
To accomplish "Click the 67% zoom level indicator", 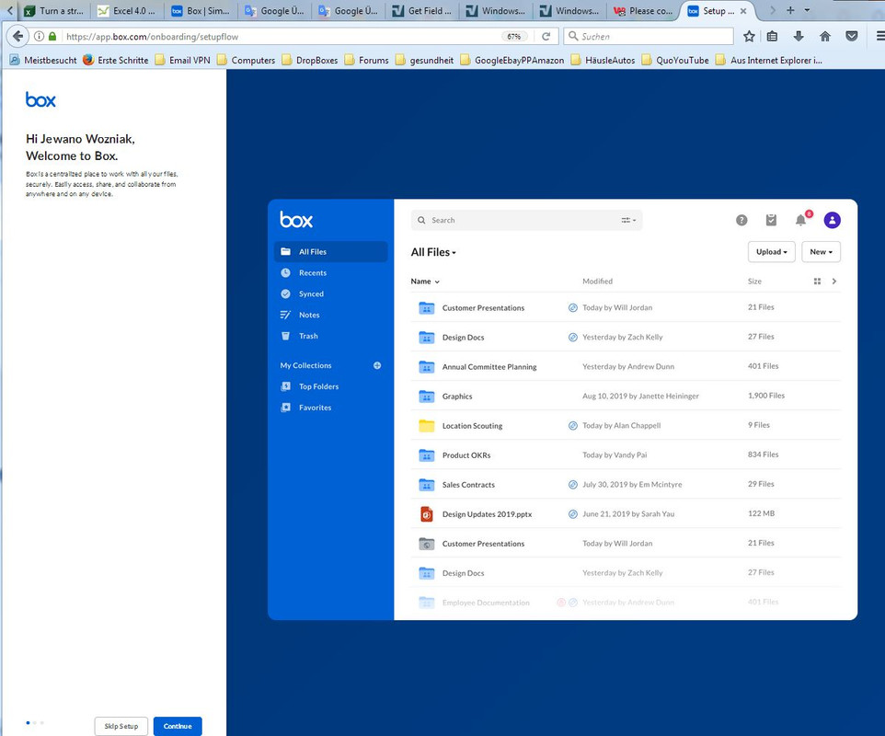I will click(513, 36).
